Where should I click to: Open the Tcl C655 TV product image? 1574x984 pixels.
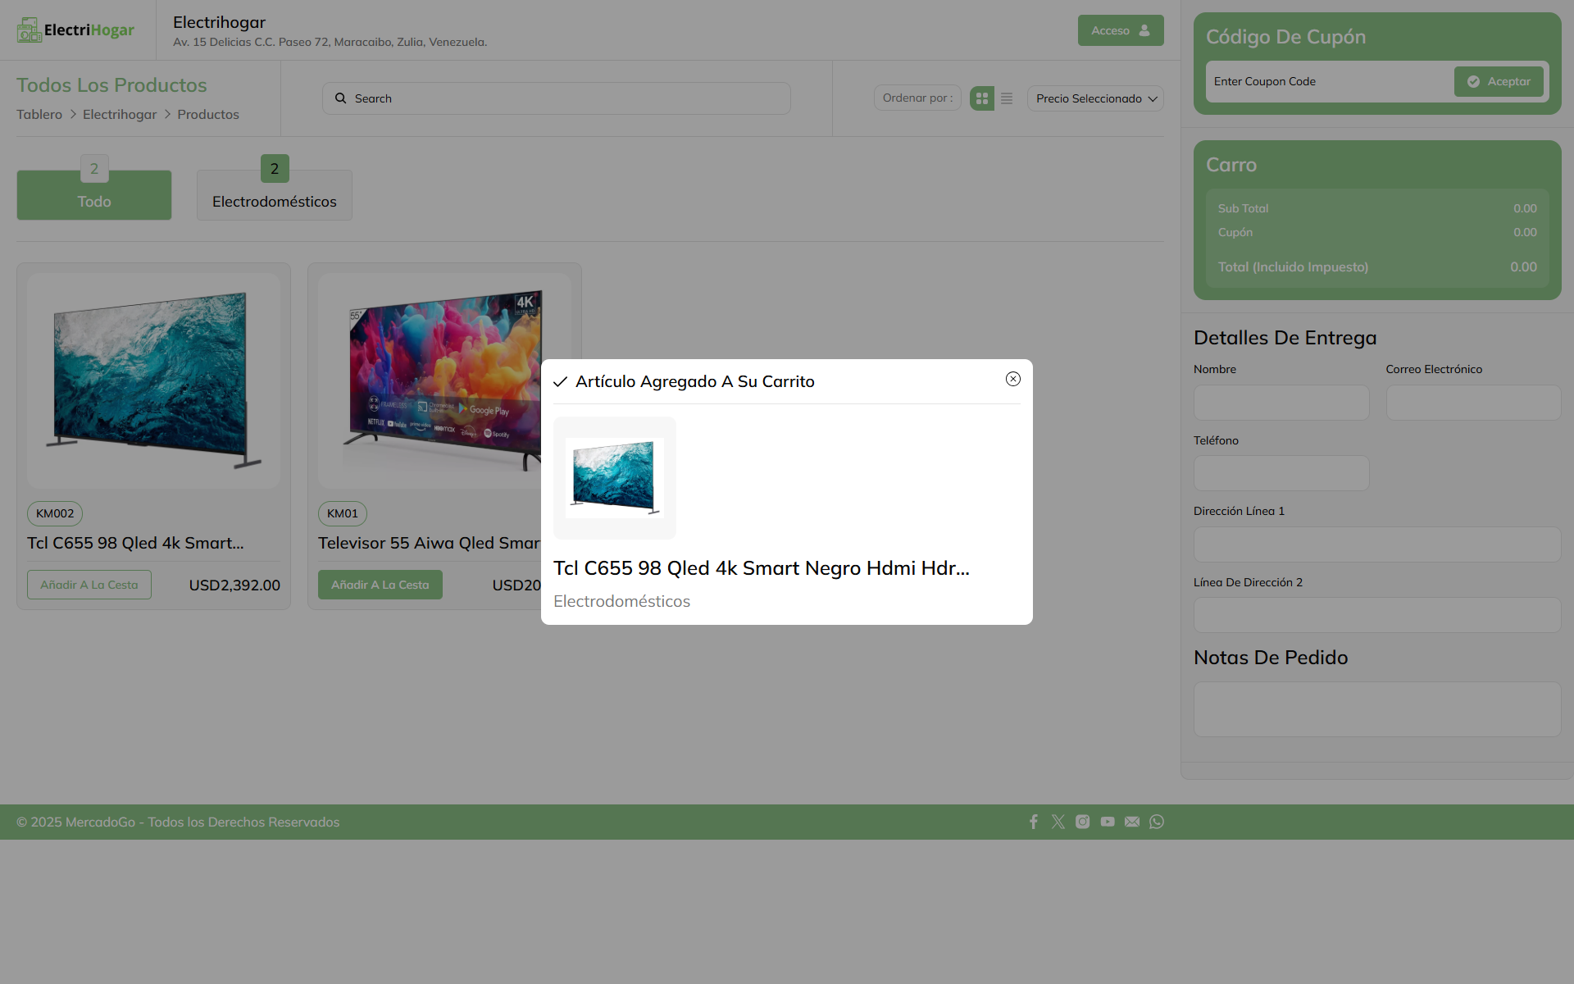coord(154,381)
